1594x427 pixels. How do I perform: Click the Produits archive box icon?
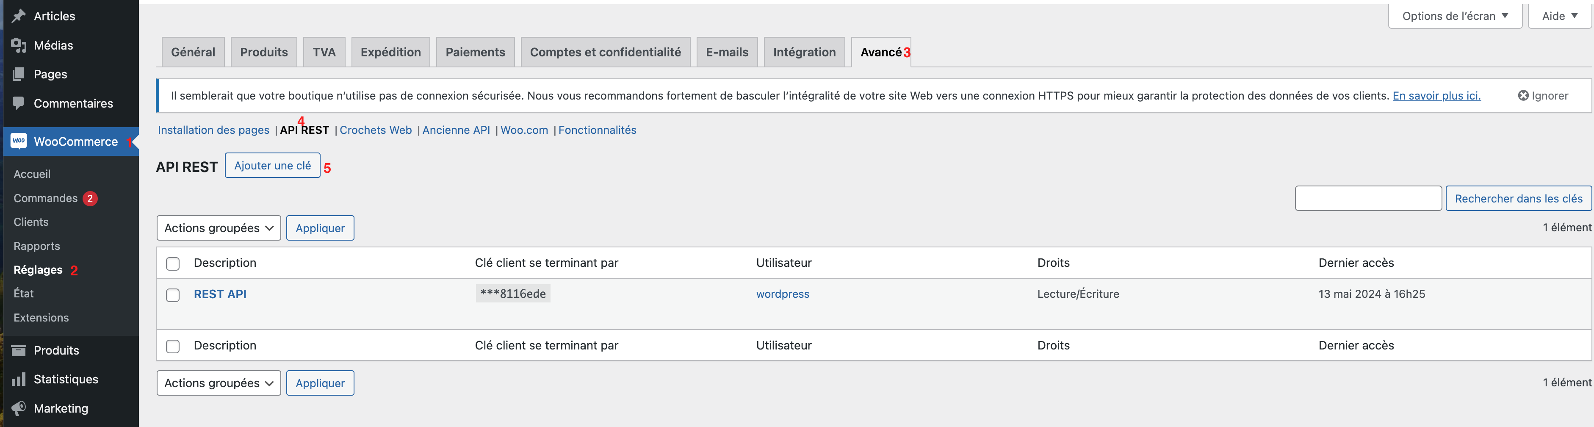pos(19,350)
